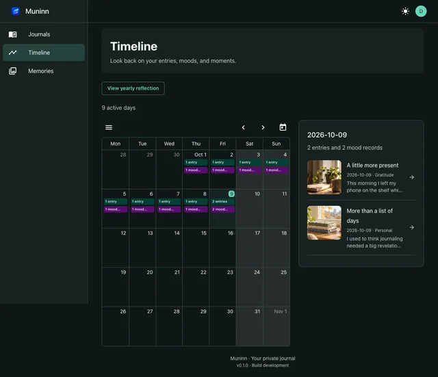Click the 1 entry tag on October 5

pyautogui.click(x=116, y=201)
